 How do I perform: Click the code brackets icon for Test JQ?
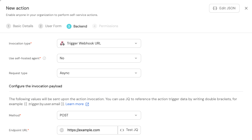pyautogui.click(x=122, y=130)
